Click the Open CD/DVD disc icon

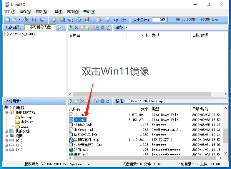26,20
